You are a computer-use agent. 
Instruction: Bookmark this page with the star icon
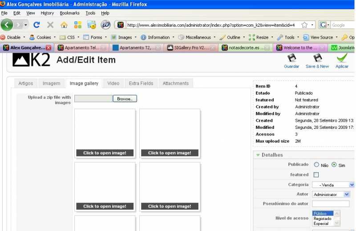coord(304,25)
